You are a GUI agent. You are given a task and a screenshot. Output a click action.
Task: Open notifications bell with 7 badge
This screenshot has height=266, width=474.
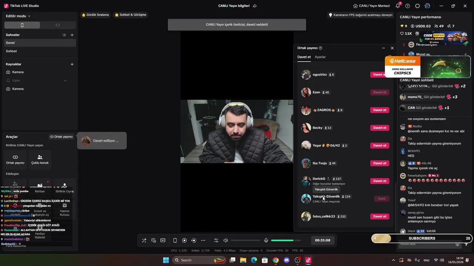point(398,6)
